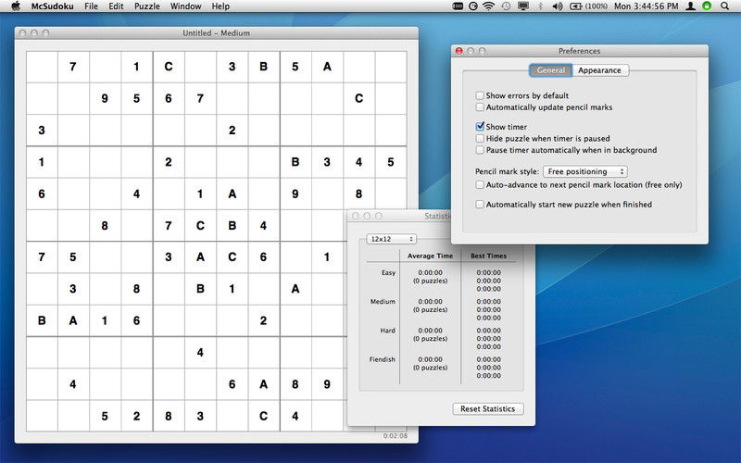741x463 pixels.
Task: Click the Fiendish row label in Statistics
Action: pos(383,359)
